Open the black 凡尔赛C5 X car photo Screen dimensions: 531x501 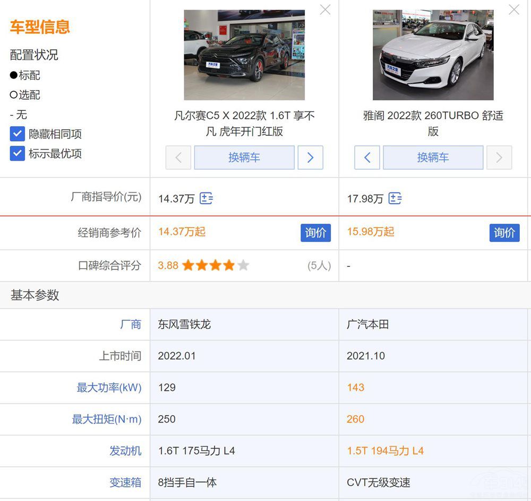click(244, 55)
